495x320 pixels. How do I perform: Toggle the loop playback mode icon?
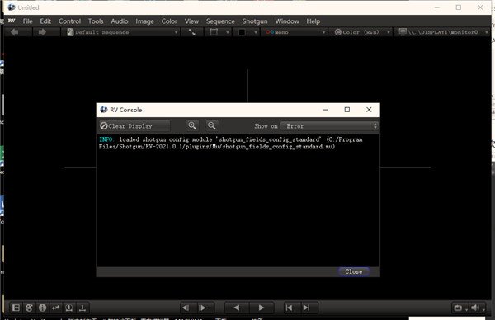coord(458,308)
